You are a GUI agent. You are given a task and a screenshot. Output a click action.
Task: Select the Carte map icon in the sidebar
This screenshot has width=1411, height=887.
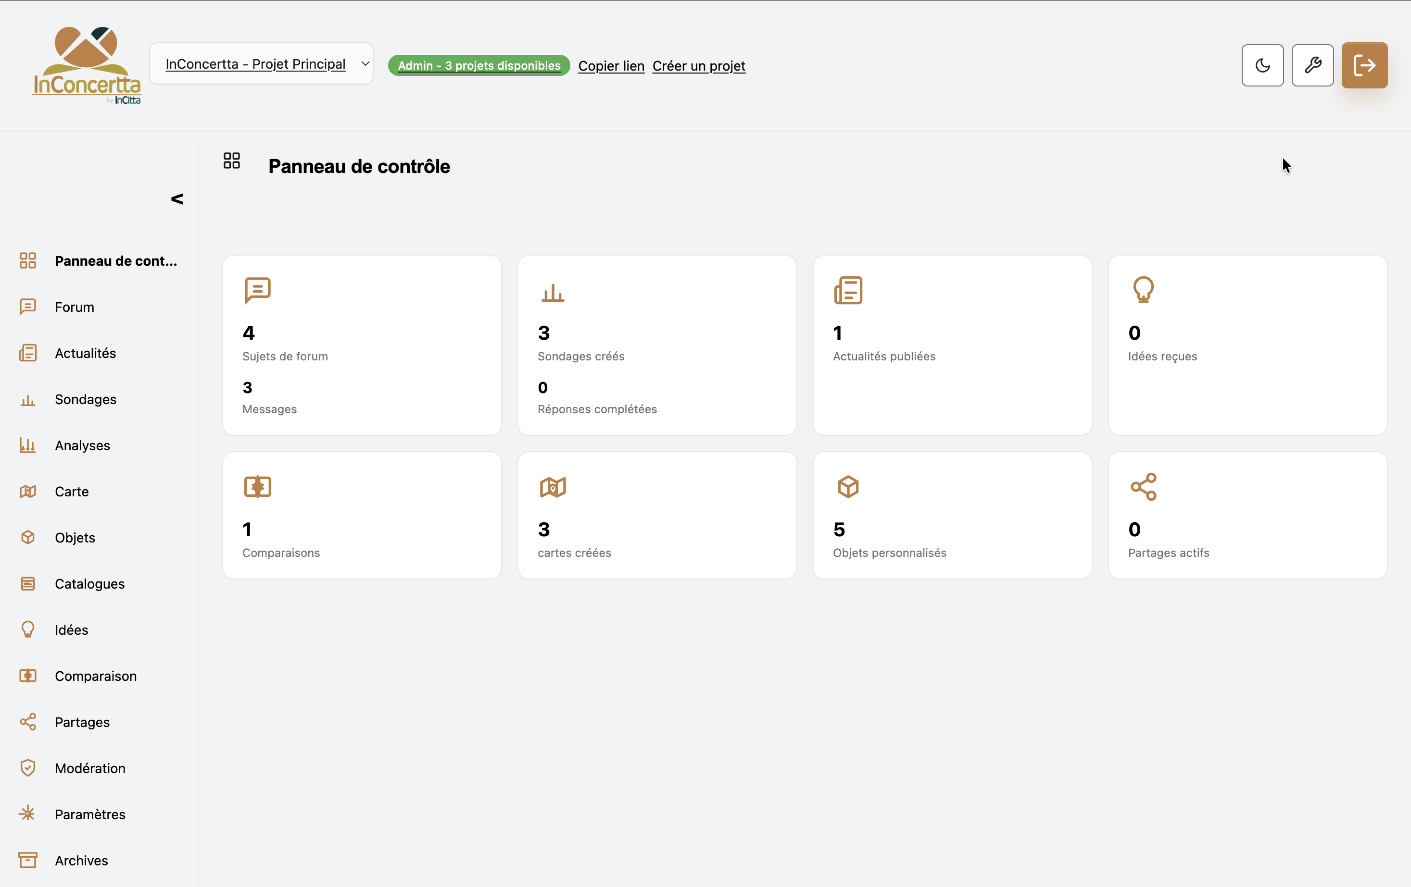[x=28, y=491]
